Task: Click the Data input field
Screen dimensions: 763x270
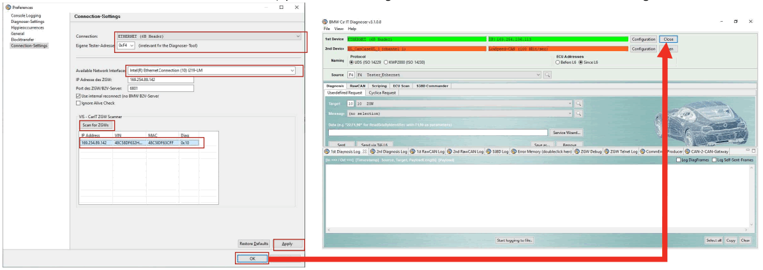Action: [x=438, y=132]
